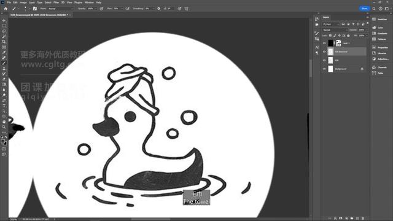The height and width of the screenshot is (221, 393).
Task: Select the Layers panel tab
Action: pos(326,17)
